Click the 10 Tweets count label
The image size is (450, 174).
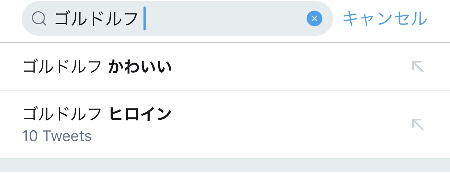pyautogui.click(x=57, y=136)
